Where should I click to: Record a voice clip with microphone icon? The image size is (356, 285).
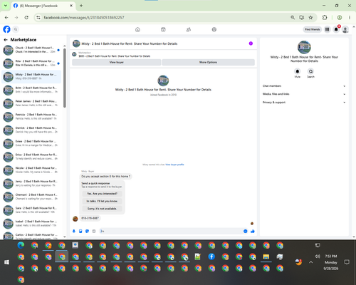click(74, 231)
